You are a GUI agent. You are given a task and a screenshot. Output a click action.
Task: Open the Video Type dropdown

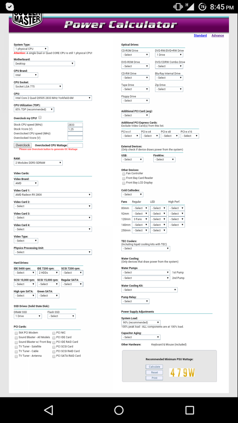pos(26,241)
